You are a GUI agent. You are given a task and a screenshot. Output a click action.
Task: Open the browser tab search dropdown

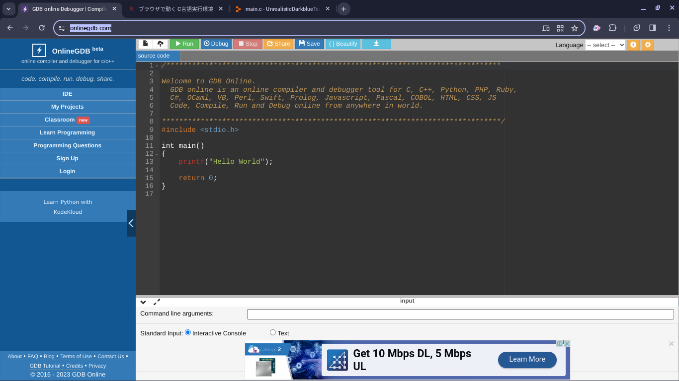pos(8,9)
